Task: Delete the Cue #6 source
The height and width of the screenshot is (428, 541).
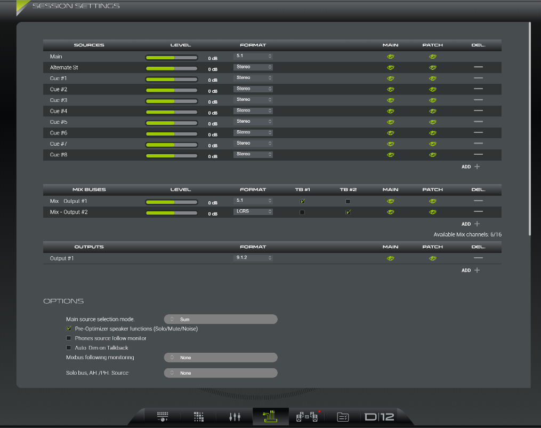Action: point(478,132)
